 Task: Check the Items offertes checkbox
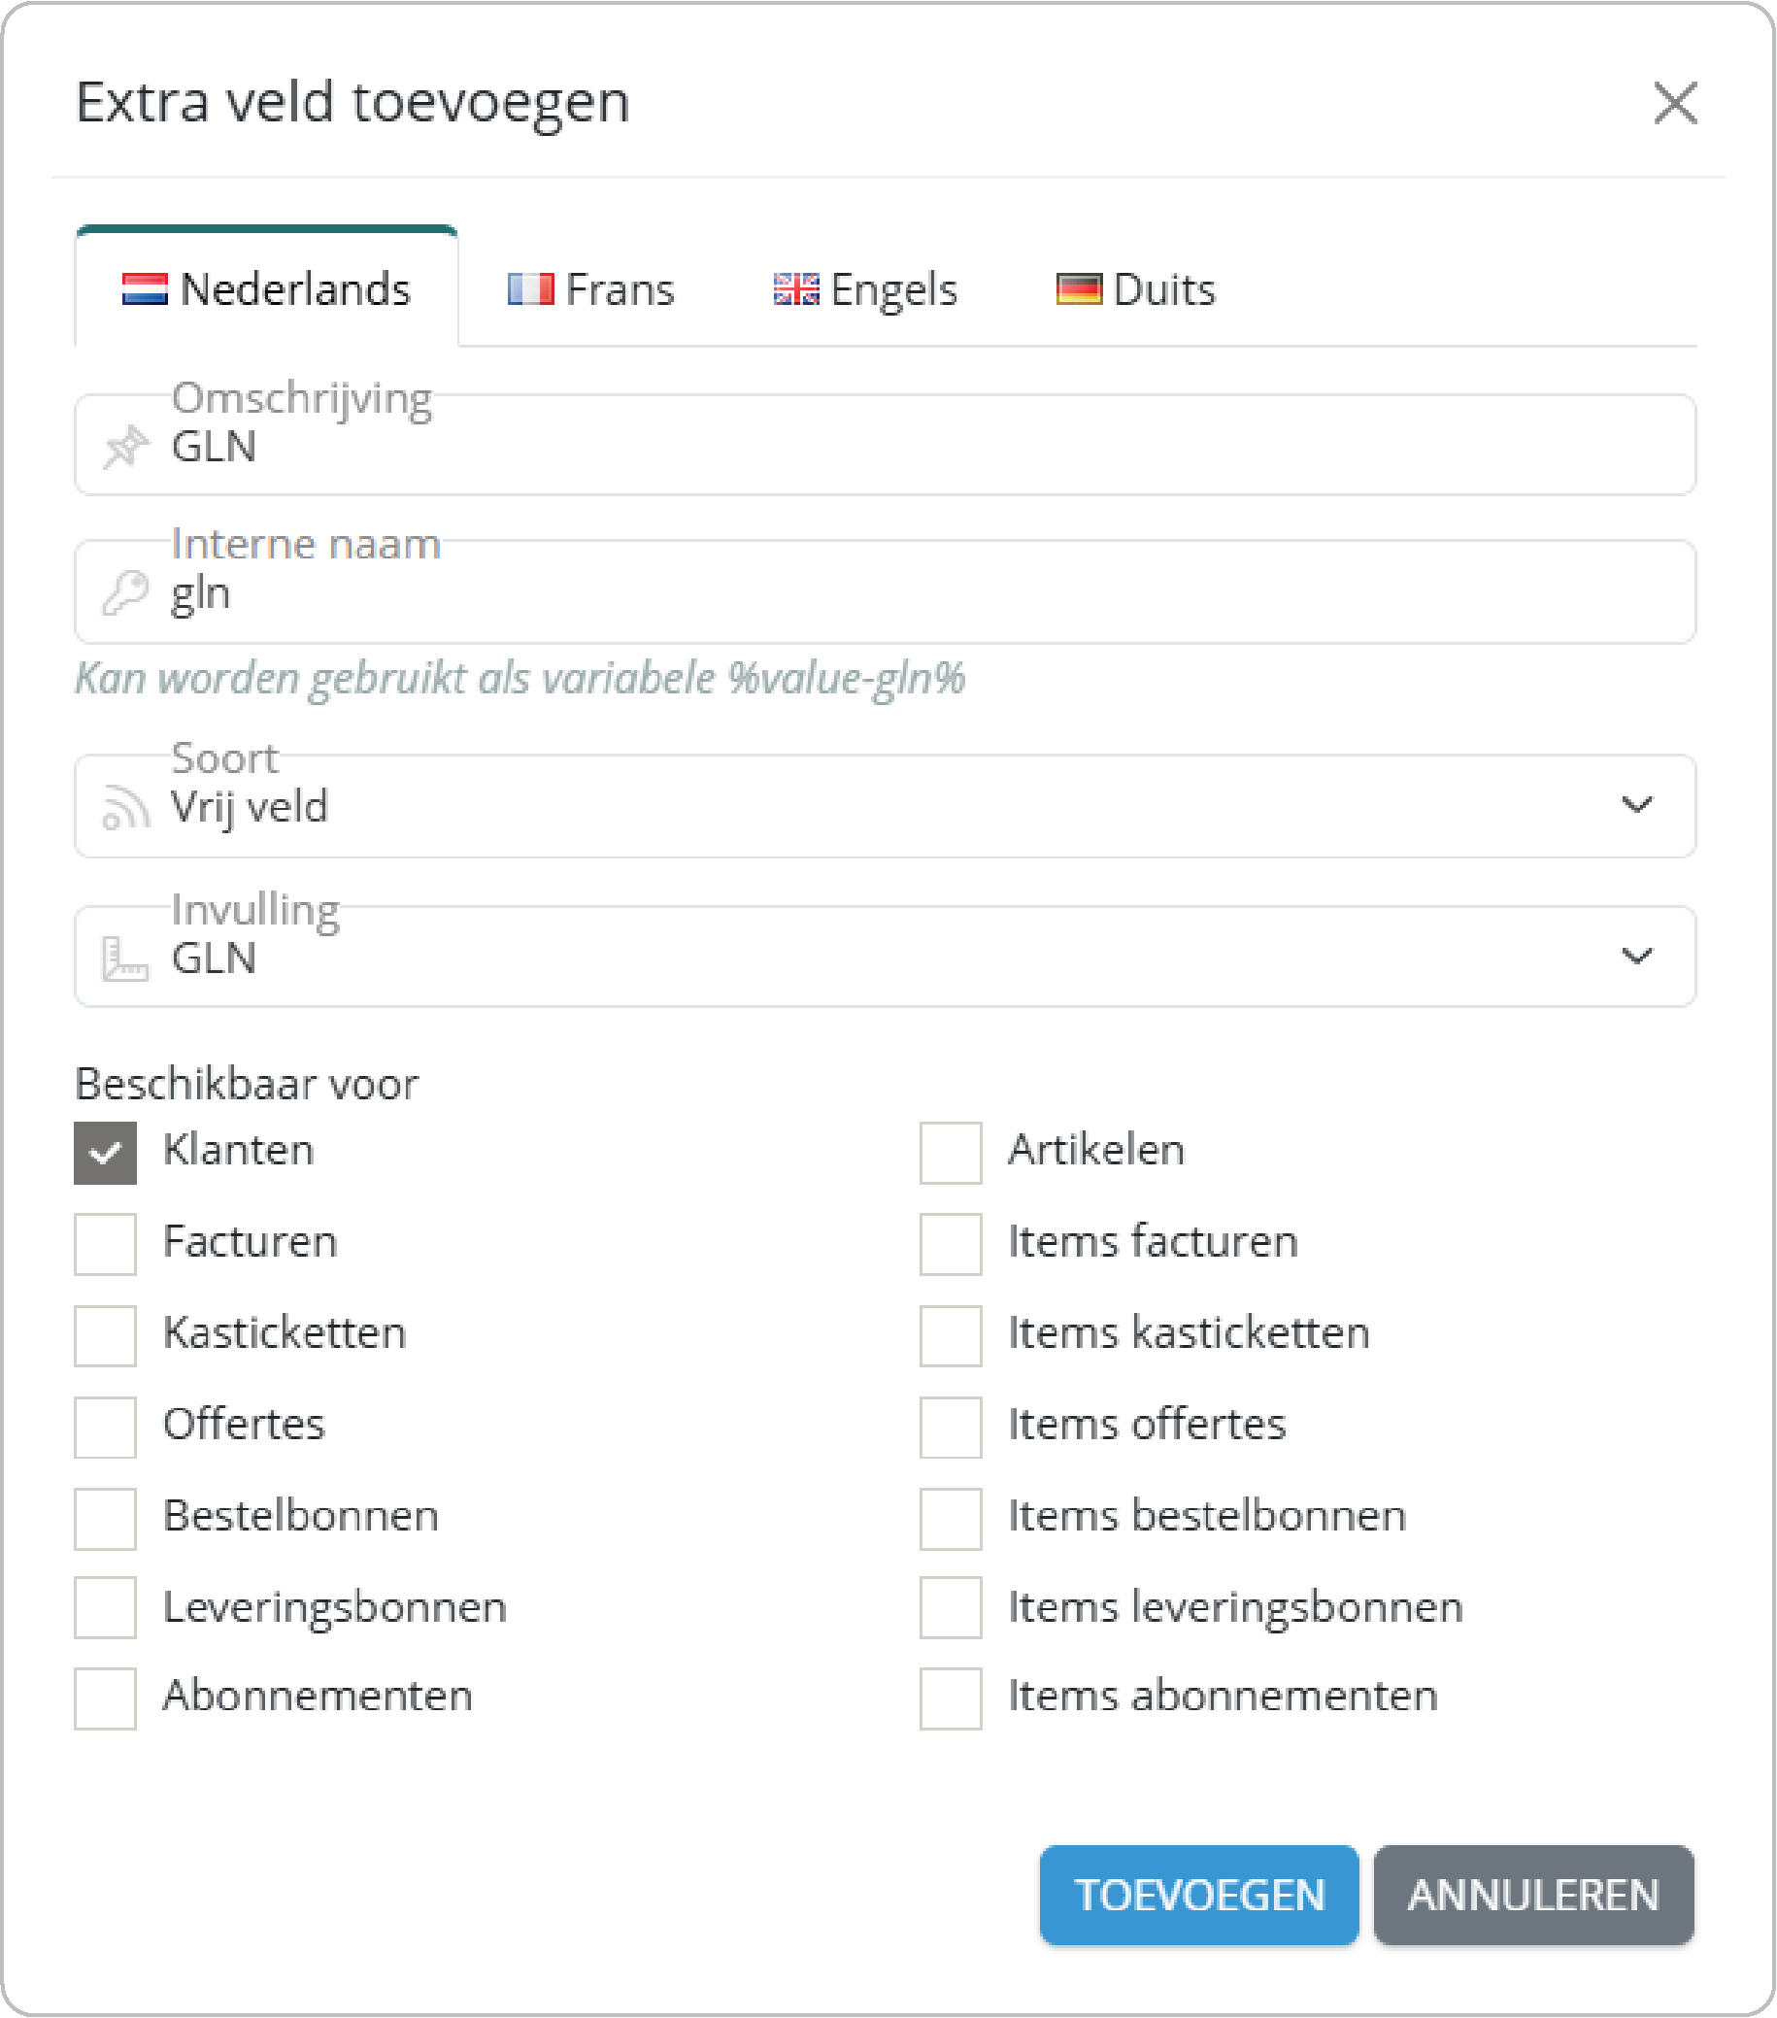click(951, 1427)
